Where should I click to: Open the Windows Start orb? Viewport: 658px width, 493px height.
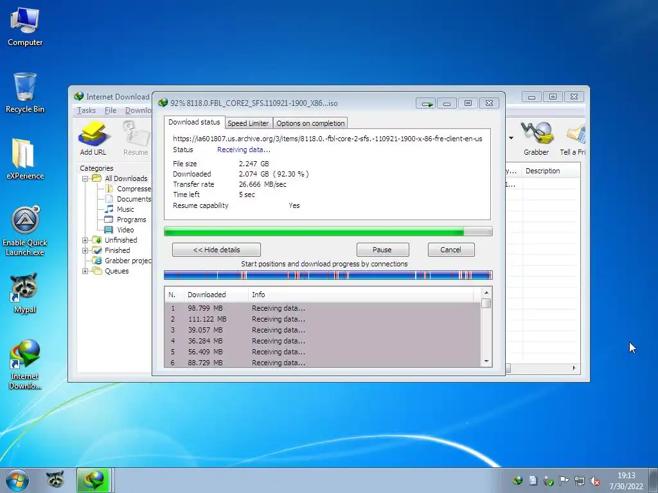point(17,480)
